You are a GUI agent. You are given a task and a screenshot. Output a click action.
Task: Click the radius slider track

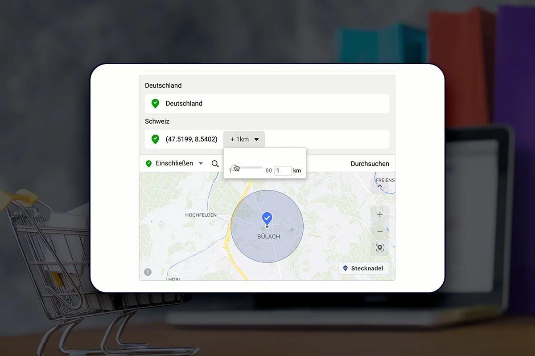tap(248, 167)
